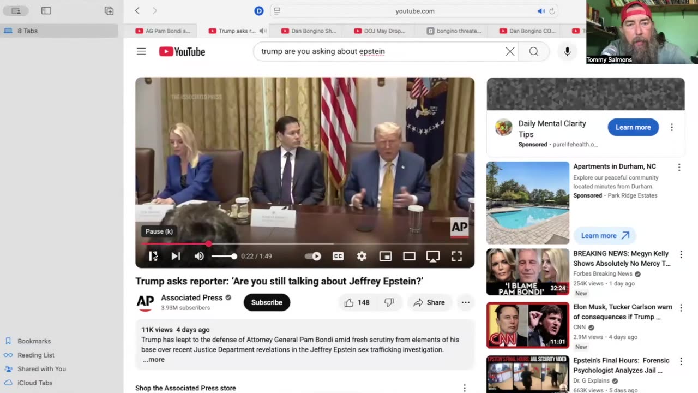
Task: Open Bookmarks in Safari sidebar
Action: (34, 341)
